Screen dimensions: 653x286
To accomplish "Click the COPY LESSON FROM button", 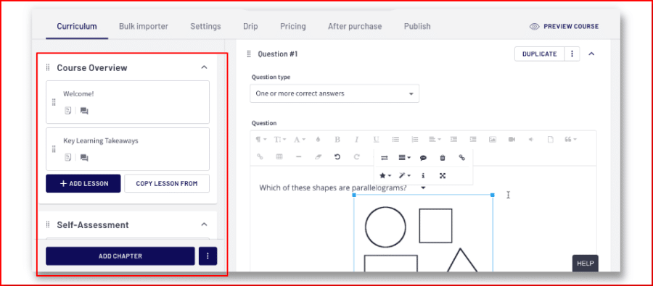I will click(167, 183).
